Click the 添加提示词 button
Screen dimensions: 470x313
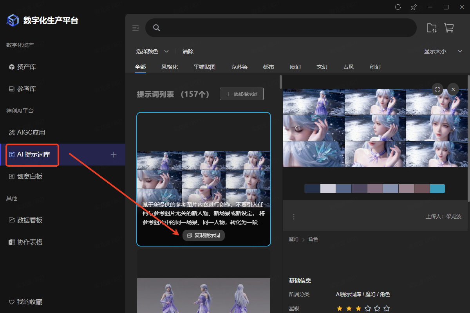point(242,94)
